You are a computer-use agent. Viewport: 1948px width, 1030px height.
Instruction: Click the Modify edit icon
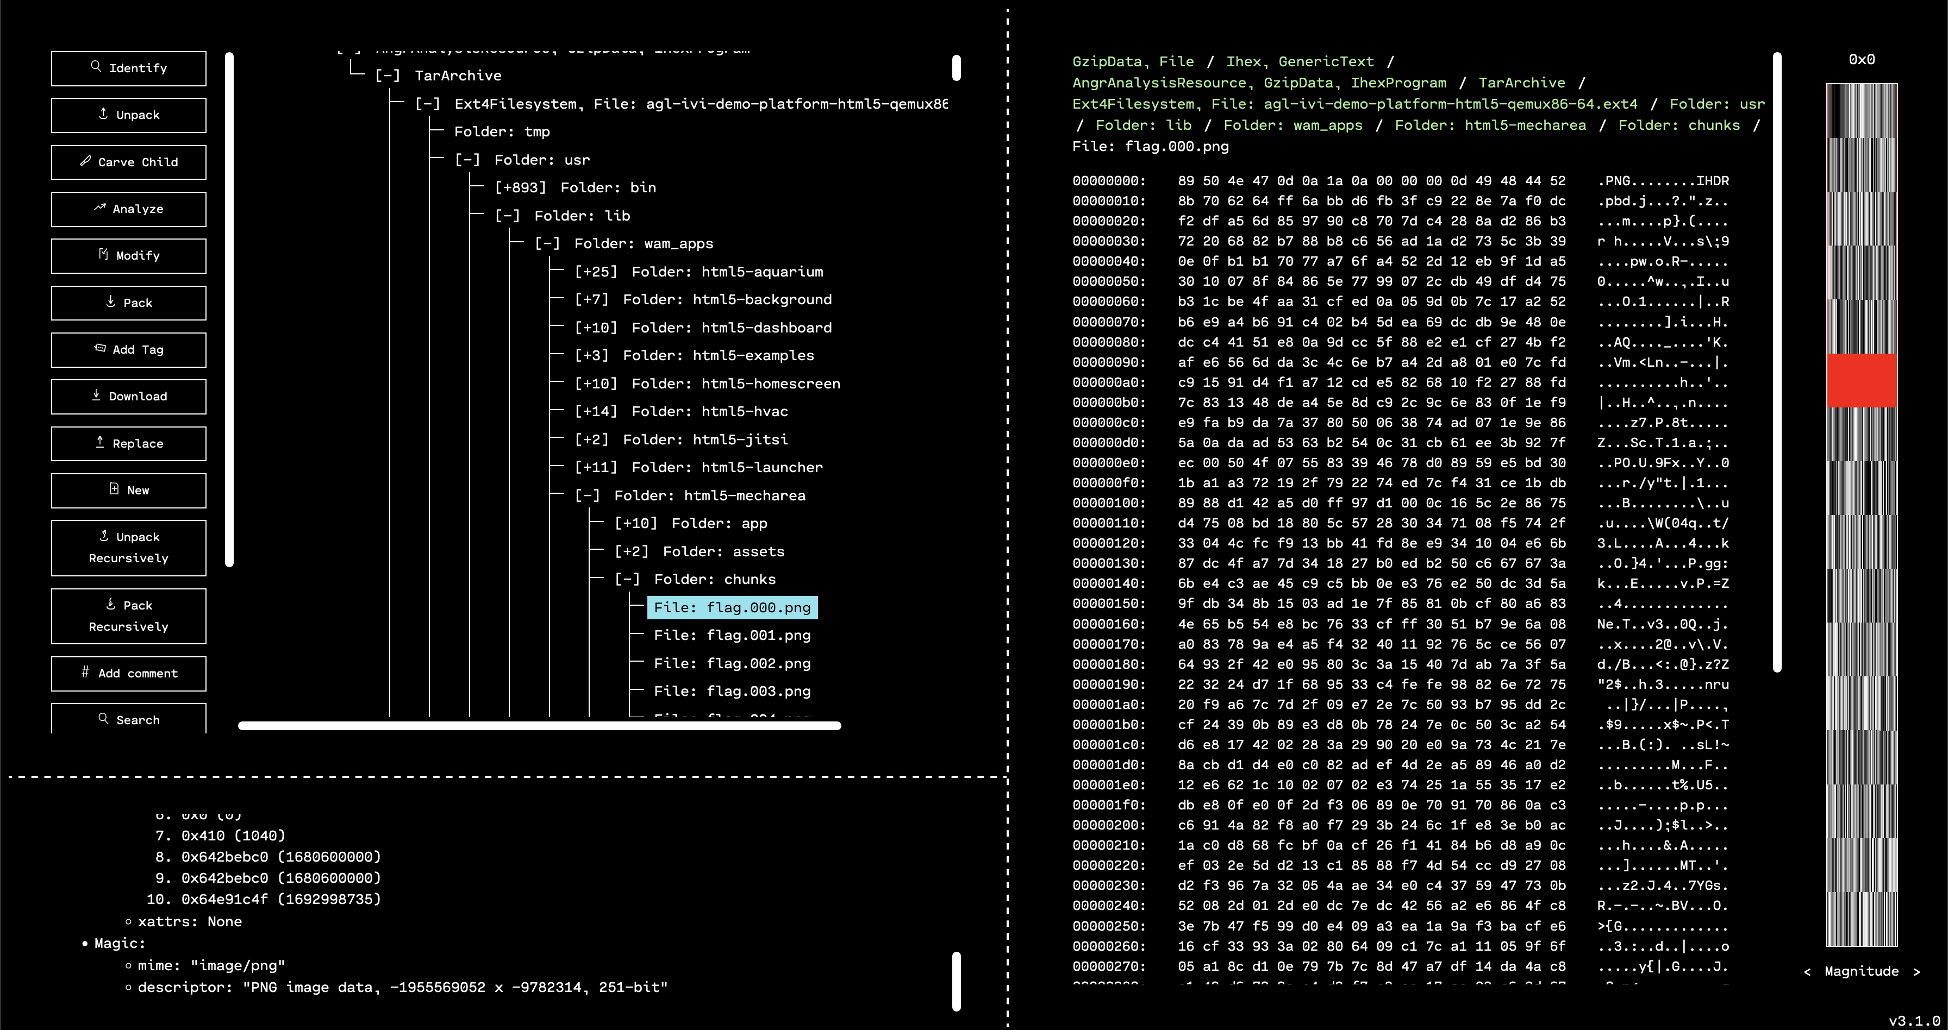coord(104,254)
